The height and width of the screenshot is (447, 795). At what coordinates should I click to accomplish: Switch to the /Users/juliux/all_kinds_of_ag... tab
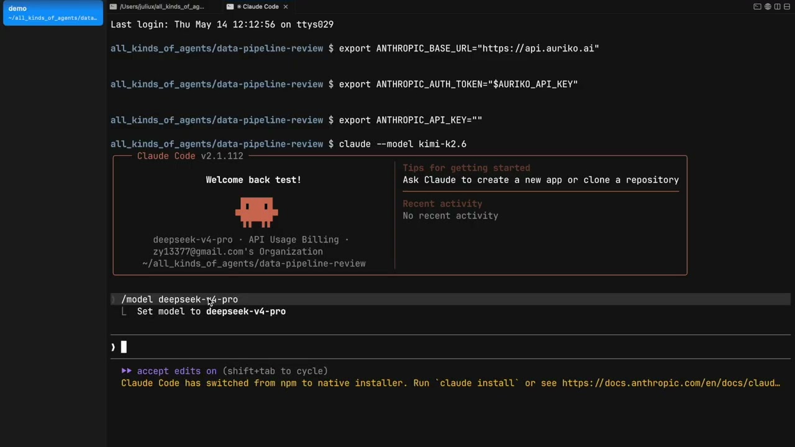pos(161,7)
